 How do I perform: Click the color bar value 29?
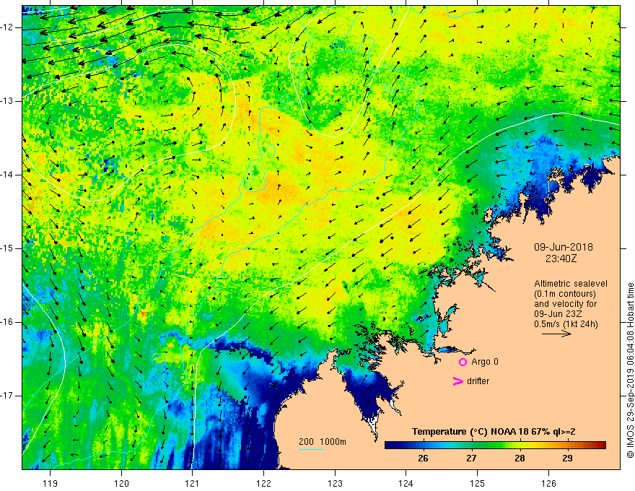[567, 459]
